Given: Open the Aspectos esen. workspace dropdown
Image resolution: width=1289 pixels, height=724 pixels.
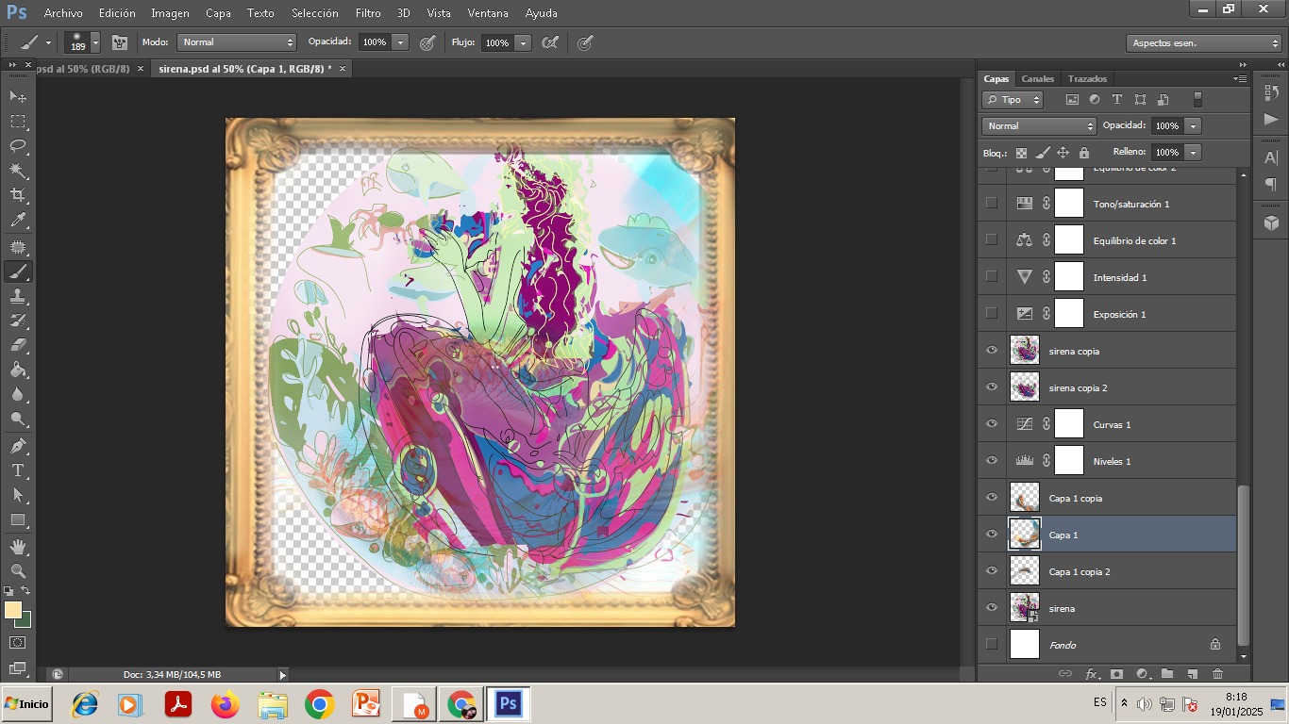Looking at the screenshot, I should point(1204,43).
